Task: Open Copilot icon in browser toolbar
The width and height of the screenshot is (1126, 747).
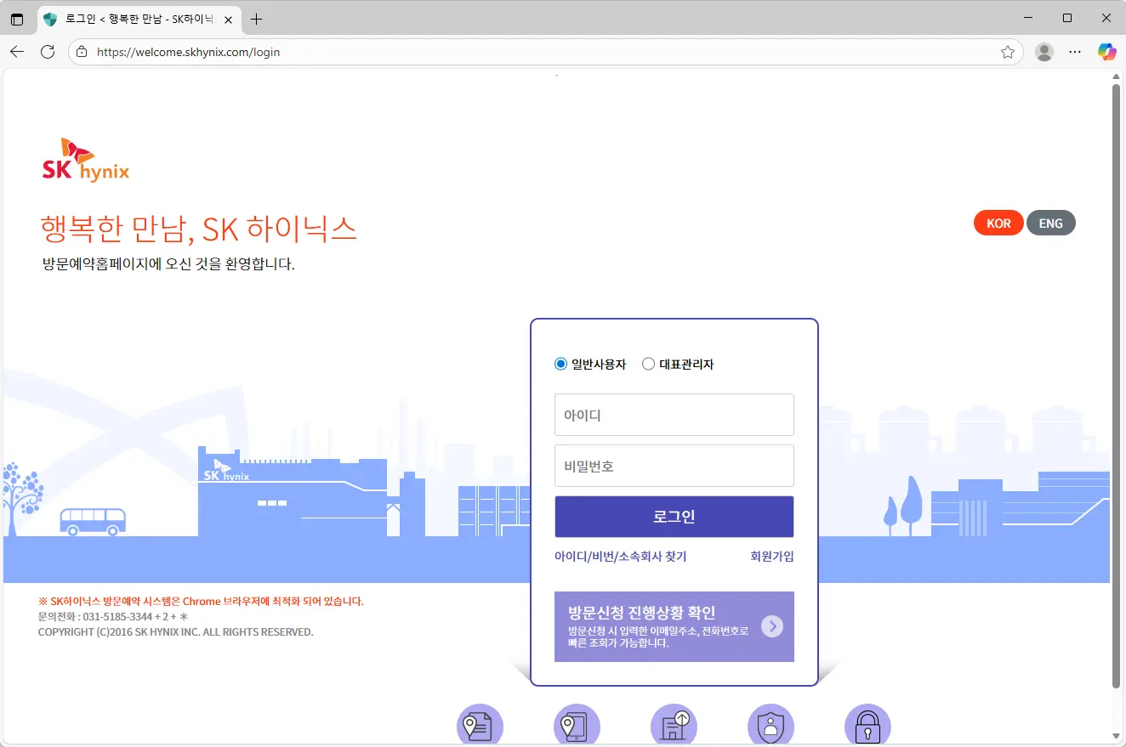Action: point(1106,52)
